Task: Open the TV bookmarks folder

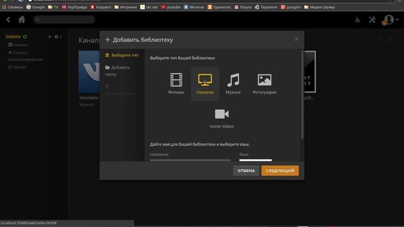Action: [x=53, y=7]
